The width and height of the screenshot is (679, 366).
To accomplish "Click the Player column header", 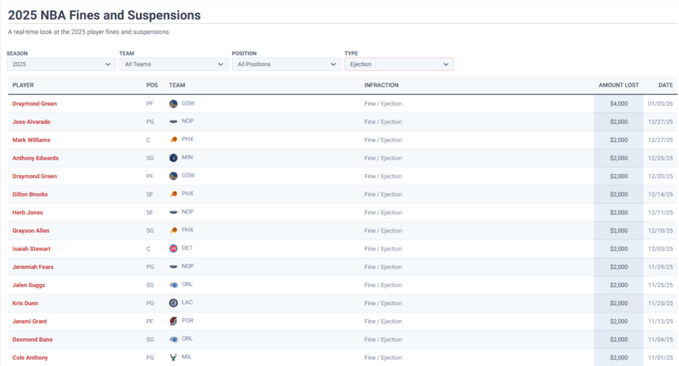I will (23, 85).
